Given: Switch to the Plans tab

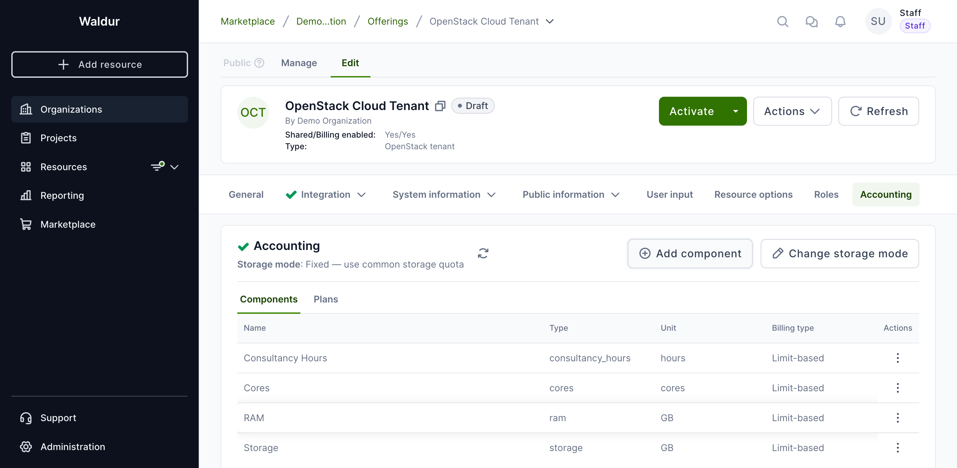Looking at the screenshot, I should (x=325, y=299).
